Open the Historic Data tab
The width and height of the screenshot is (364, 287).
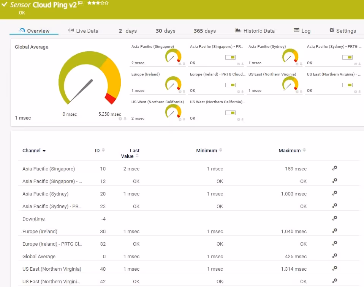[x=255, y=31]
